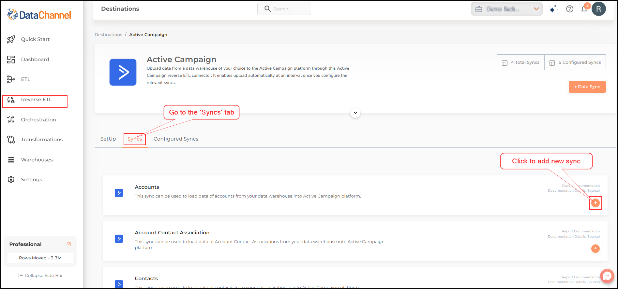Switch to the Syncs tab
Screen dimensions: 618x289
point(135,139)
